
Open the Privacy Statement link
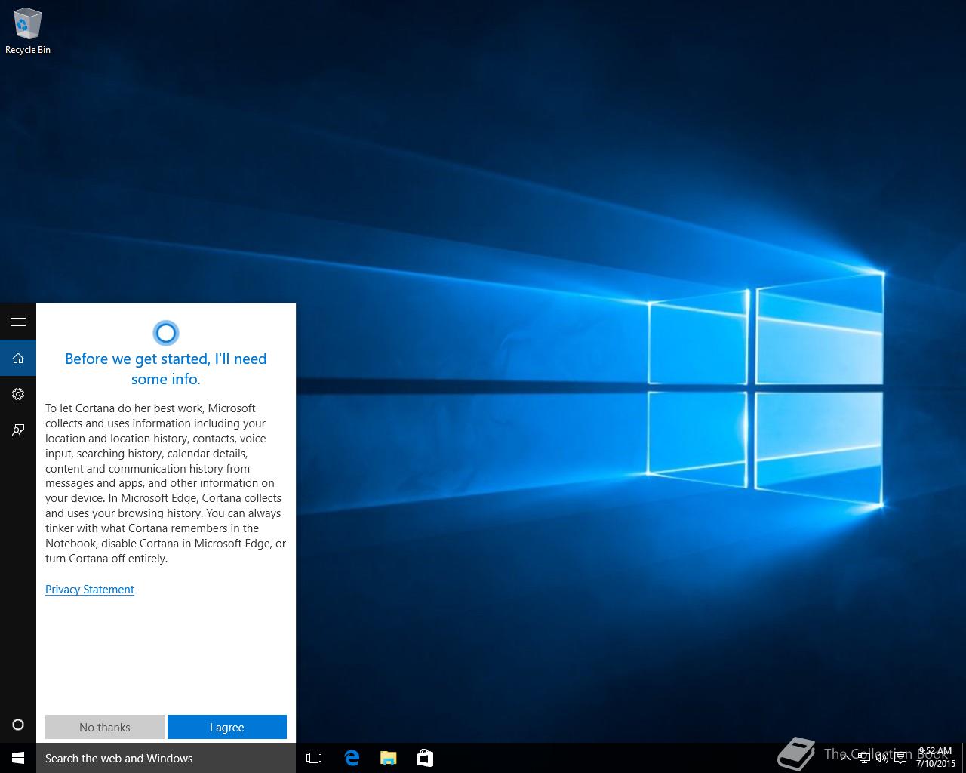click(90, 590)
